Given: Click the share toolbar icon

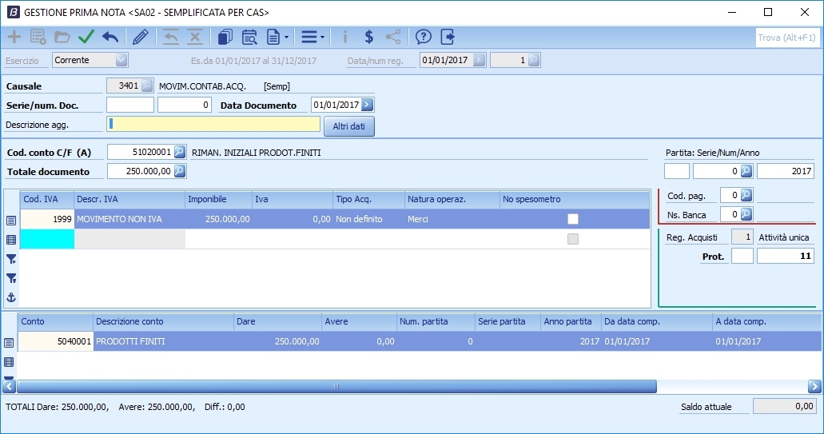Looking at the screenshot, I should 393,37.
